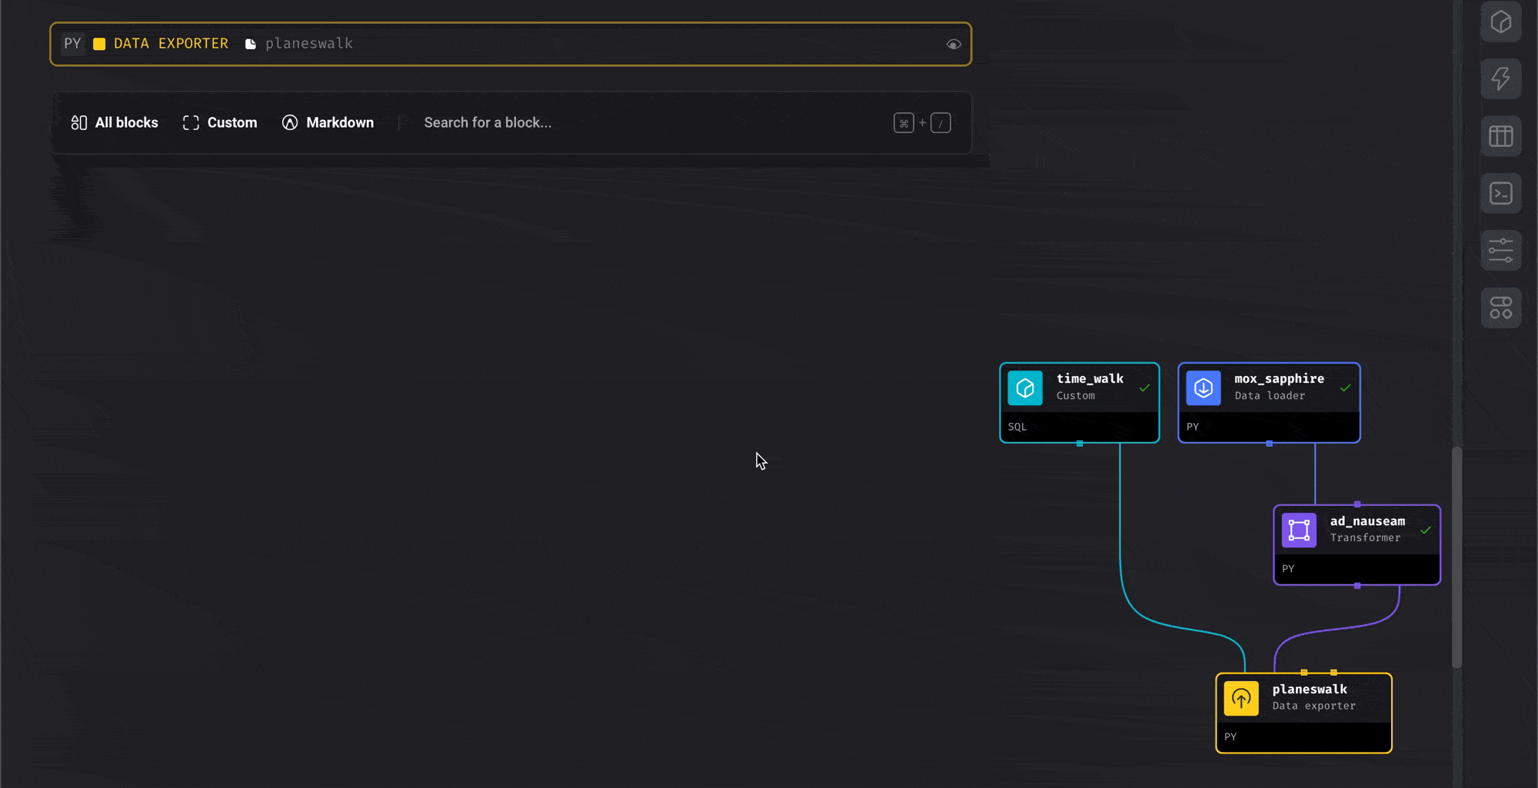Click input port atop ad_nauseam node

pyautogui.click(x=1357, y=504)
